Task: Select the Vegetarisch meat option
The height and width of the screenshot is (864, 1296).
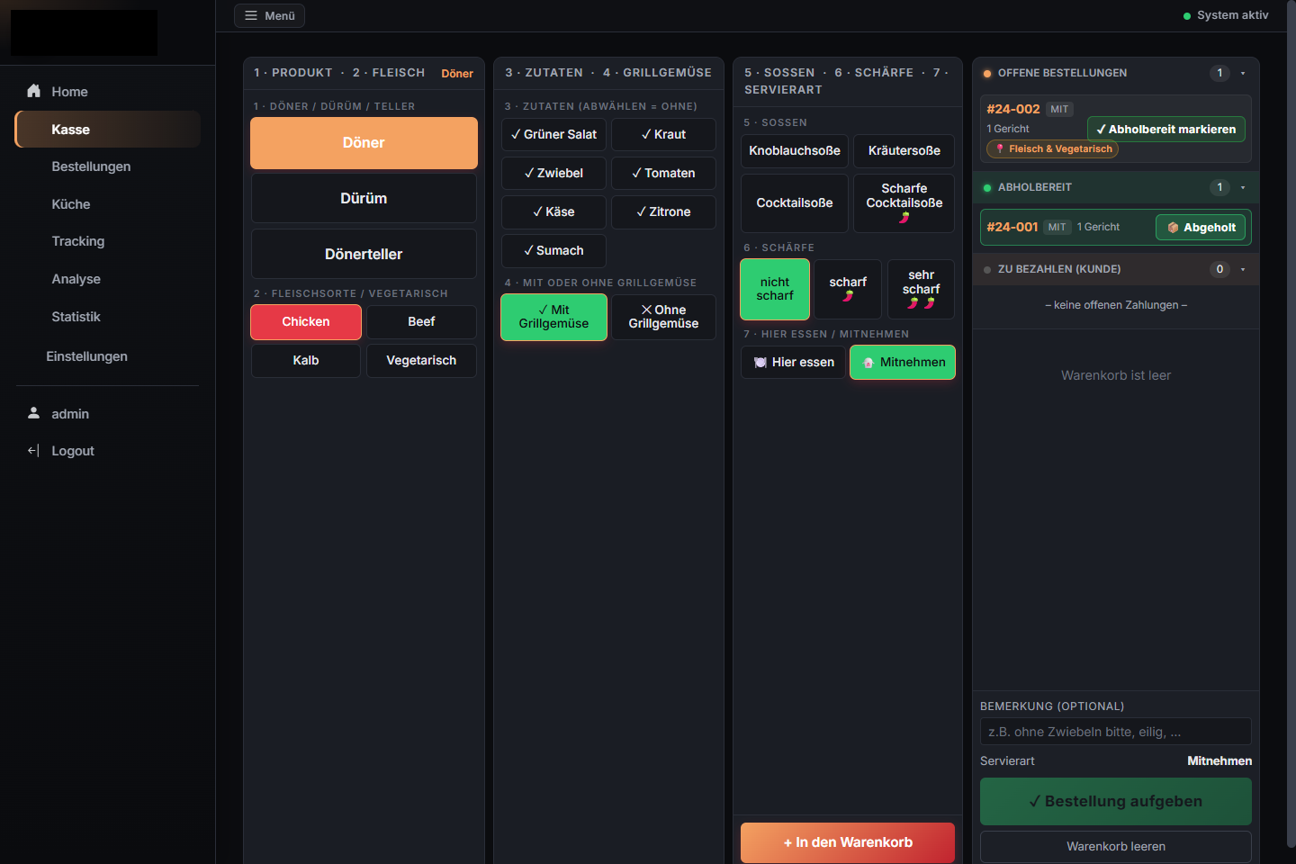Action: (421, 361)
